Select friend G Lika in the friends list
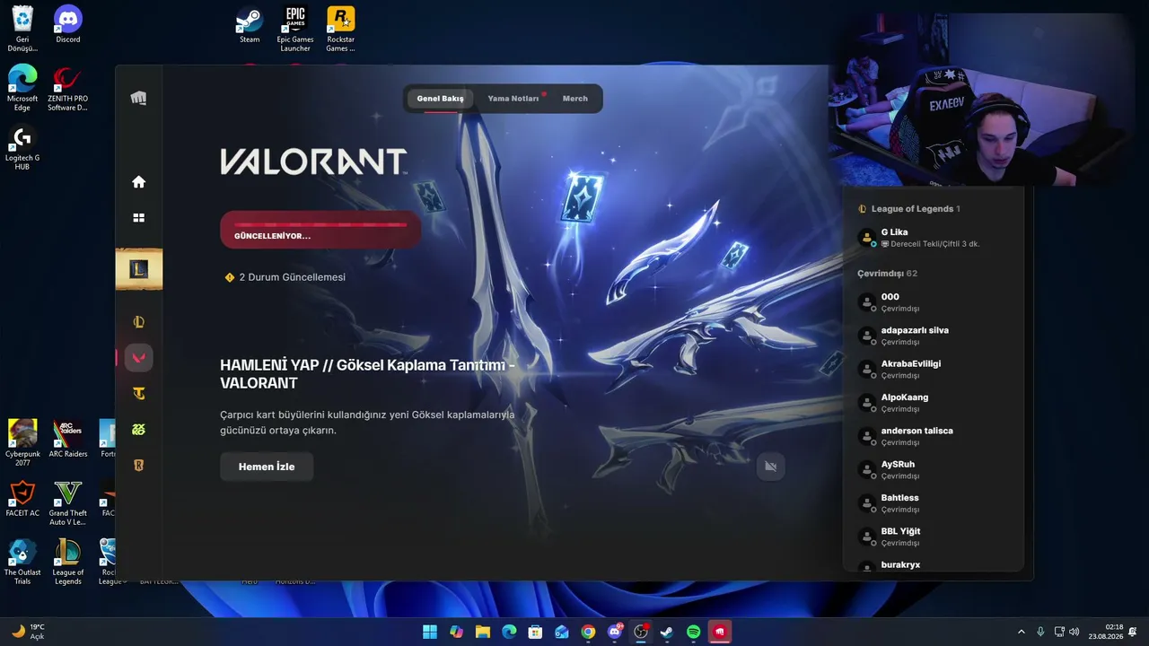 coord(934,238)
